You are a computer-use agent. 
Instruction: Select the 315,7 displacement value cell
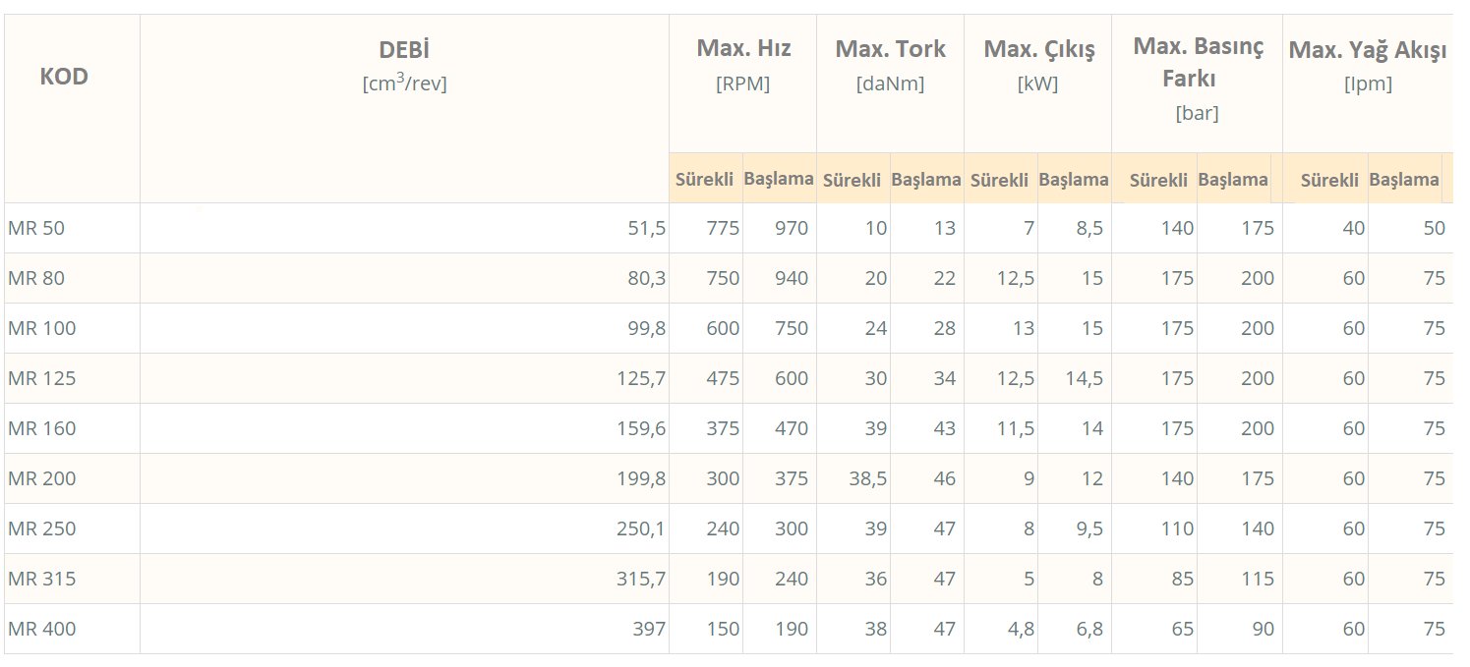[641, 580]
